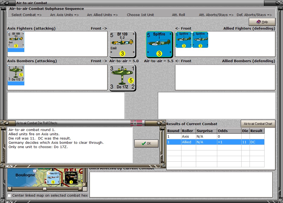Click the large Do 17Z front bomber
Image resolution: width=283 pixels, height=203 pixels.
pyautogui.click(x=123, y=78)
